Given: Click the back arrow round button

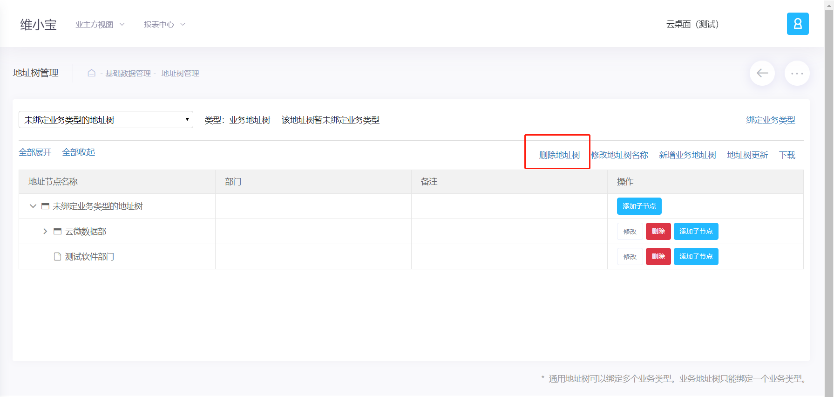Looking at the screenshot, I should click(762, 73).
